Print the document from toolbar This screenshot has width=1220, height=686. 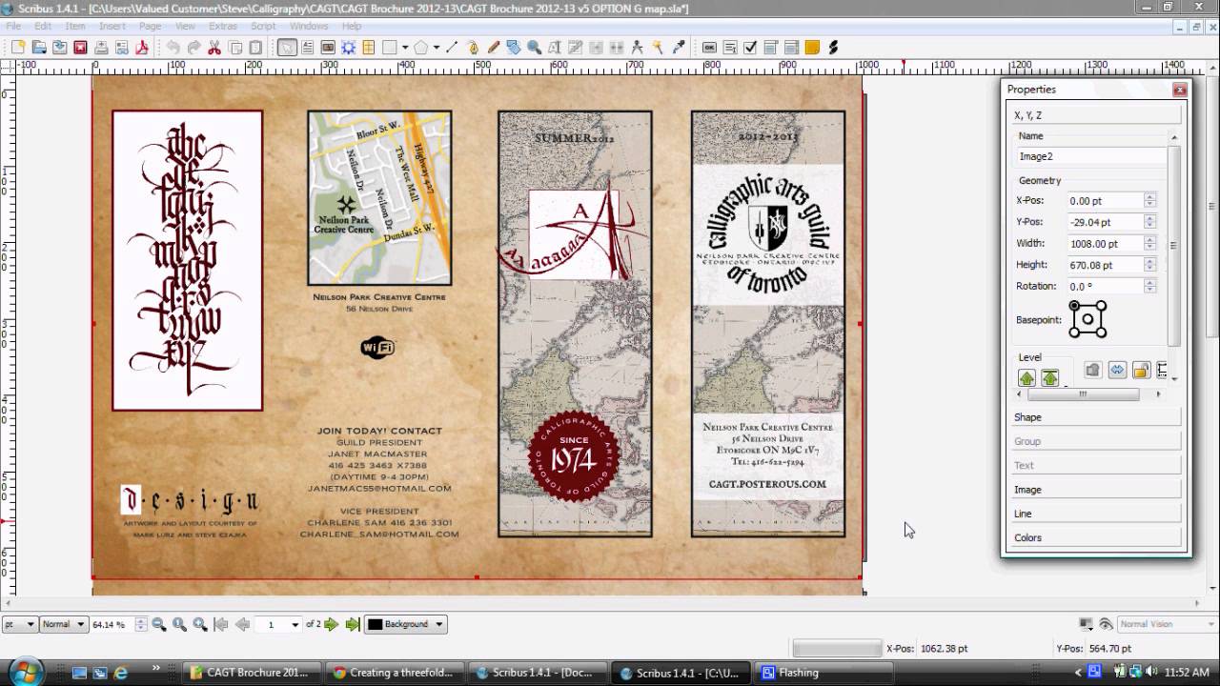pos(101,48)
